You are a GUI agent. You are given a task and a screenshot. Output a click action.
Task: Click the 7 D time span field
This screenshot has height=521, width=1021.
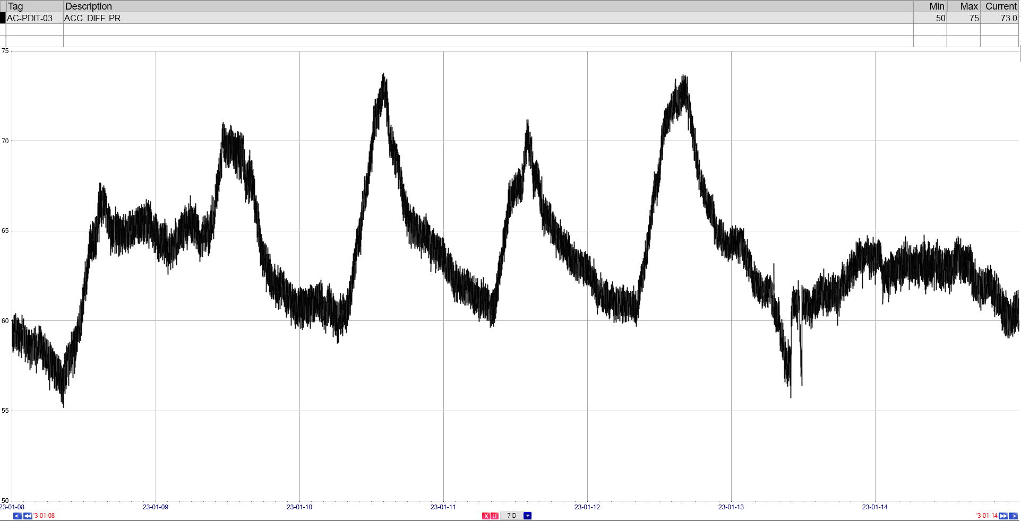[511, 516]
